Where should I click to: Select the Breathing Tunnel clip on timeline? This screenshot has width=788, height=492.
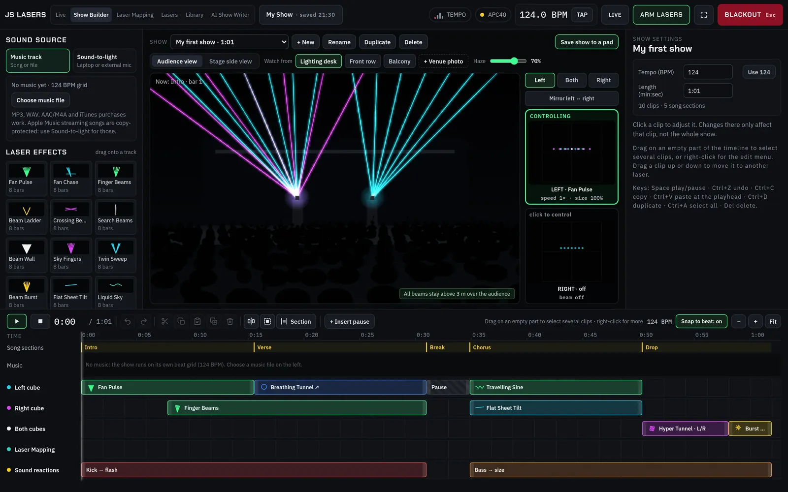[x=340, y=387]
